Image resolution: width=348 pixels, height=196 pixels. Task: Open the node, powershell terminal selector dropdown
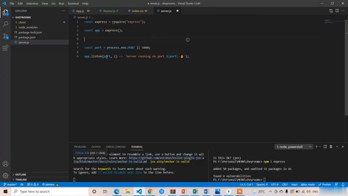[x=294, y=146]
